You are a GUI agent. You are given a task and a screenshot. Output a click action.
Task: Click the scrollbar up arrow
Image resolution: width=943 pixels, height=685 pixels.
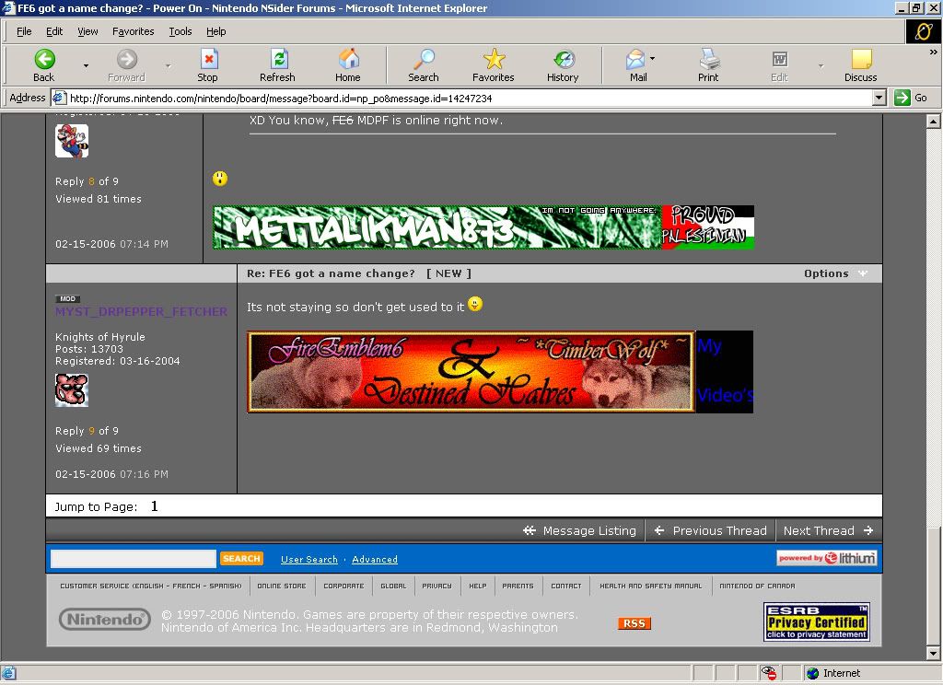click(x=934, y=121)
